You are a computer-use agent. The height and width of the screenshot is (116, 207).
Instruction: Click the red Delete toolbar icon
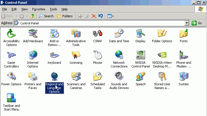coord(94,16)
